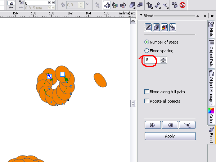
Task: Click the Apply button
Action: pos(170,136)
